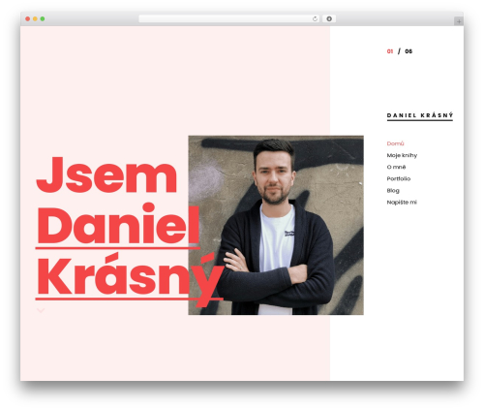
Task: Open the Moje knihy menu item
Action: (x=402, y=155)
